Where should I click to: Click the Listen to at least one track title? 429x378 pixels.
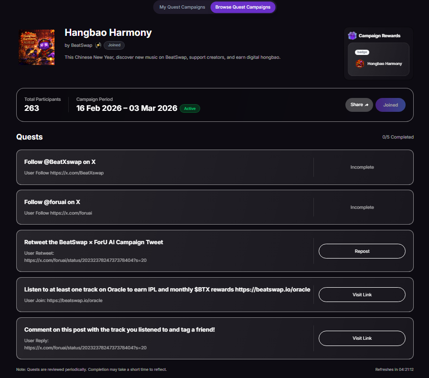(x=167, y=290)
